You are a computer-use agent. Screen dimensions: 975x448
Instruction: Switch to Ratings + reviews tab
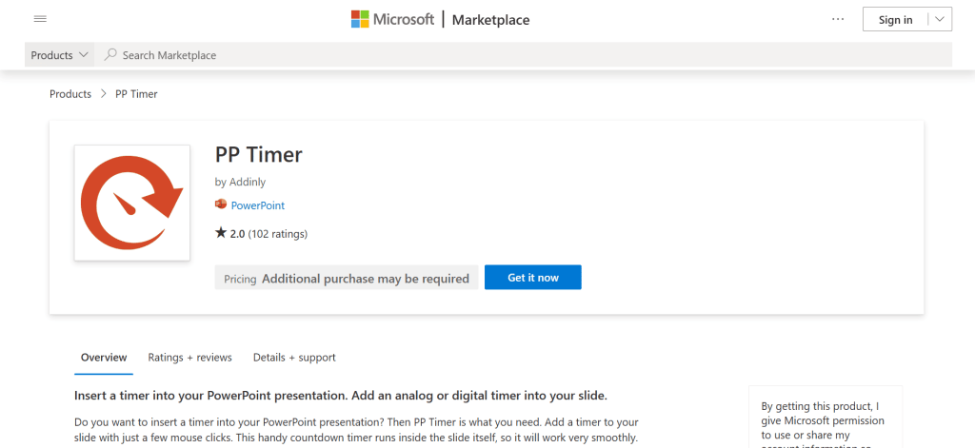(x=189, y=358)
